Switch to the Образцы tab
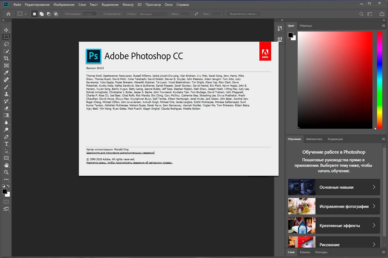 tap(306, 25)
